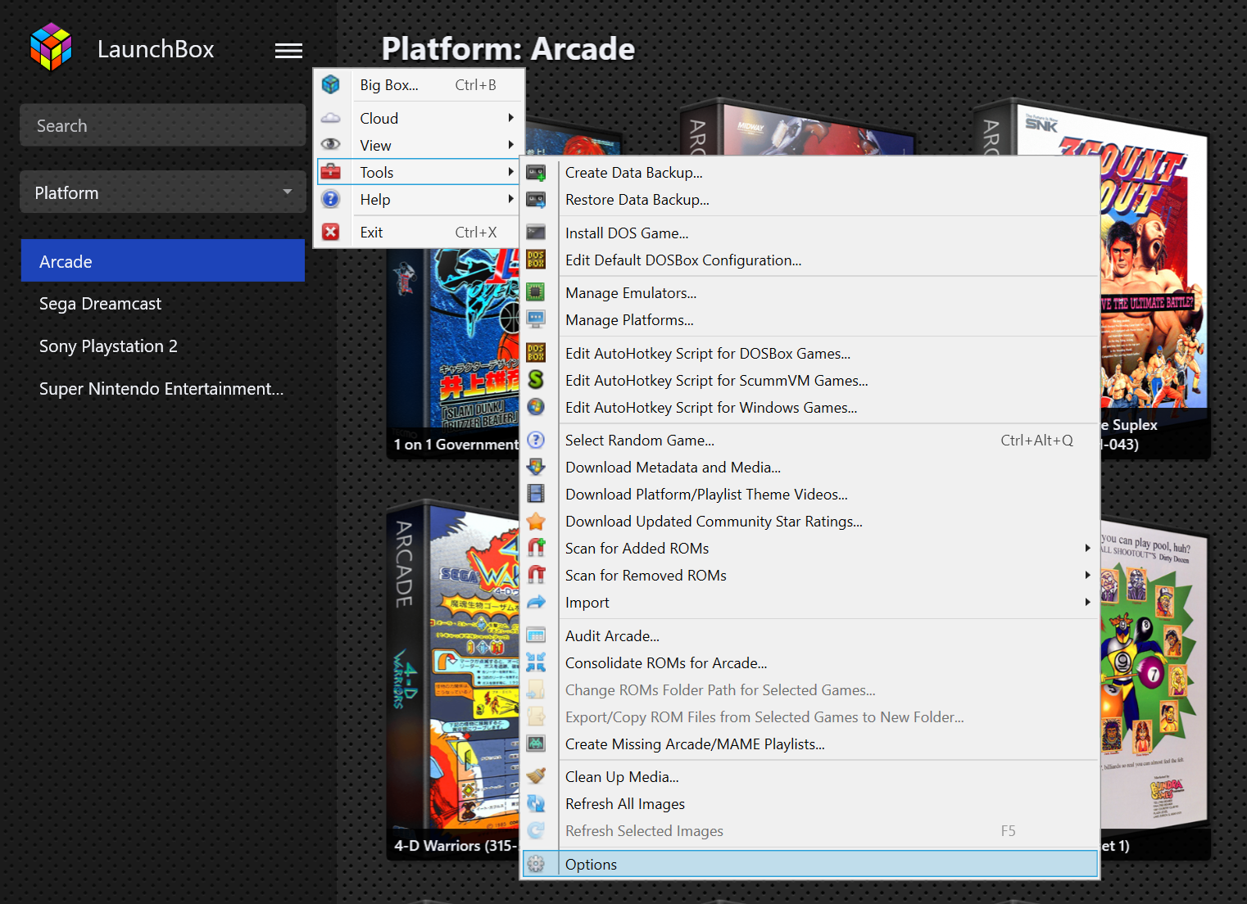Select Create Data Backup entry

coord(809,173)
